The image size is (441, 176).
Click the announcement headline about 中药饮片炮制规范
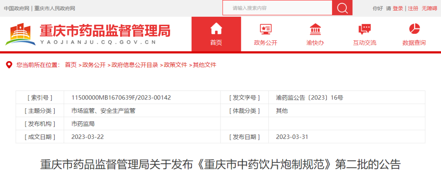point(220,165)
